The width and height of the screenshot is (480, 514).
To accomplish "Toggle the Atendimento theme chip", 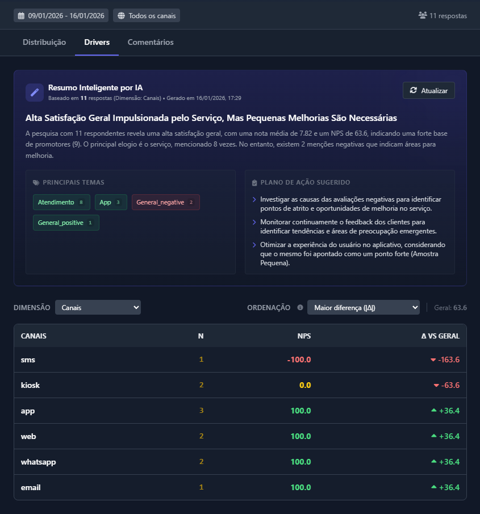I will click(x=61, y=202).
